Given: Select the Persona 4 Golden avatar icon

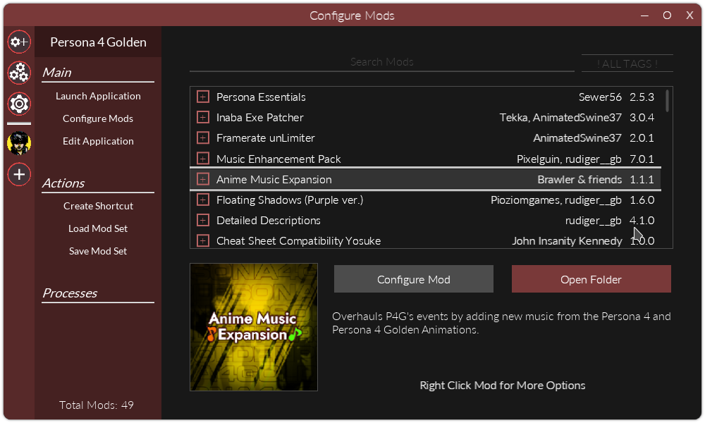Looking at the screenshot, I should click(19, 143).
